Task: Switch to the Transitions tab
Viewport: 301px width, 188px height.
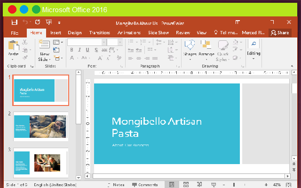Action: click(99, 33)
